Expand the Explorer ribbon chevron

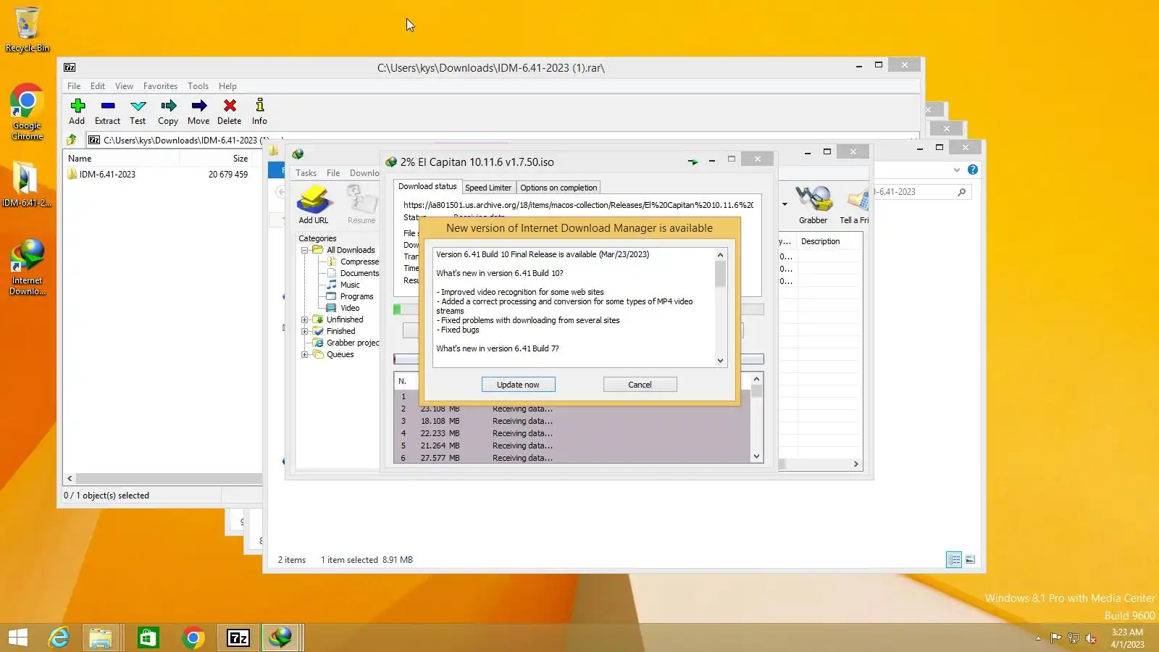[957, 170]
